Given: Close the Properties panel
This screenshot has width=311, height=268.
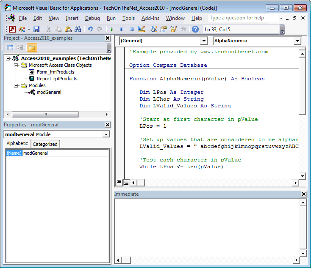Looking at the screenshot, I should 108,125.
